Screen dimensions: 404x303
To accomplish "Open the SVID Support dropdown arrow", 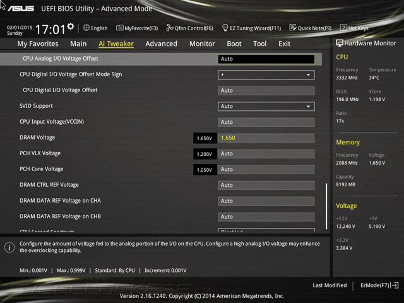I will [308, 107].
